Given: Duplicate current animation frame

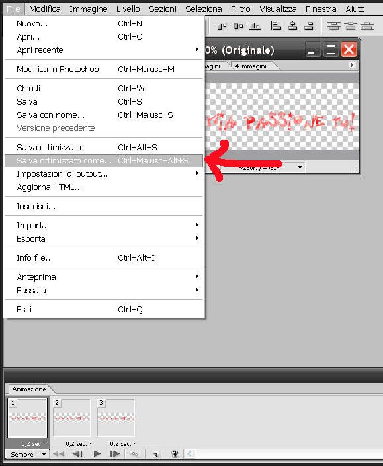Looking at the screenshot, I should (156, 454).
